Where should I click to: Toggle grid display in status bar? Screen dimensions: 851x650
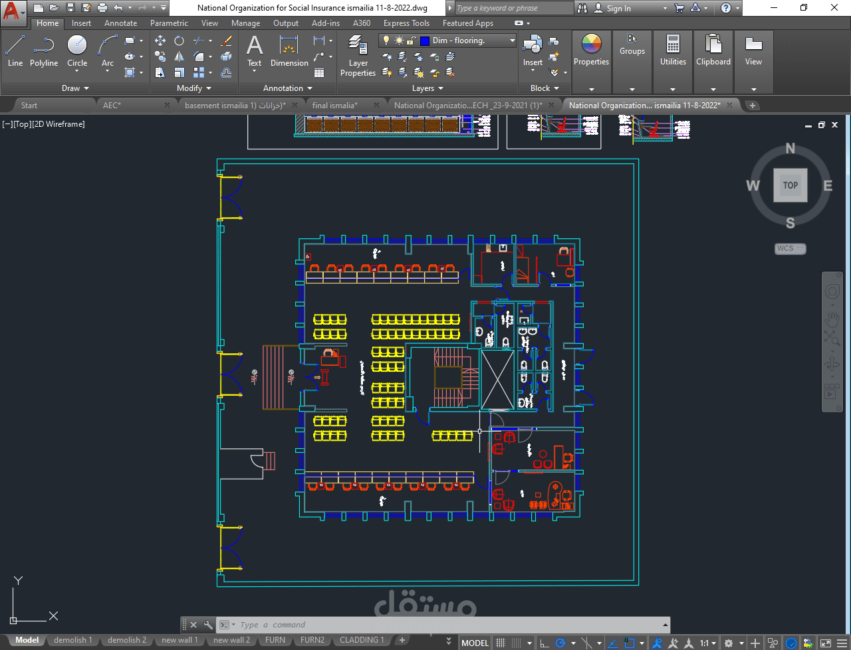(x=501, y=643)
